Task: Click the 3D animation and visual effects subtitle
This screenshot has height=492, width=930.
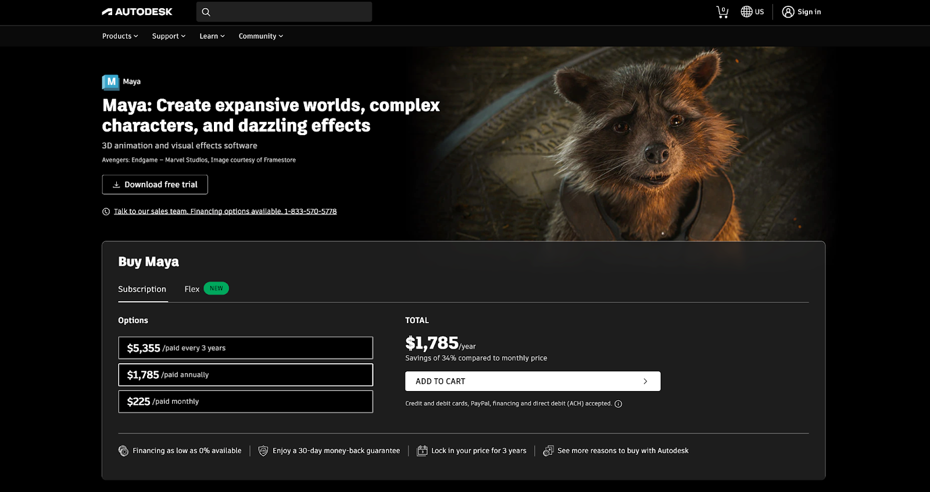Action: (x=180, y=146)
